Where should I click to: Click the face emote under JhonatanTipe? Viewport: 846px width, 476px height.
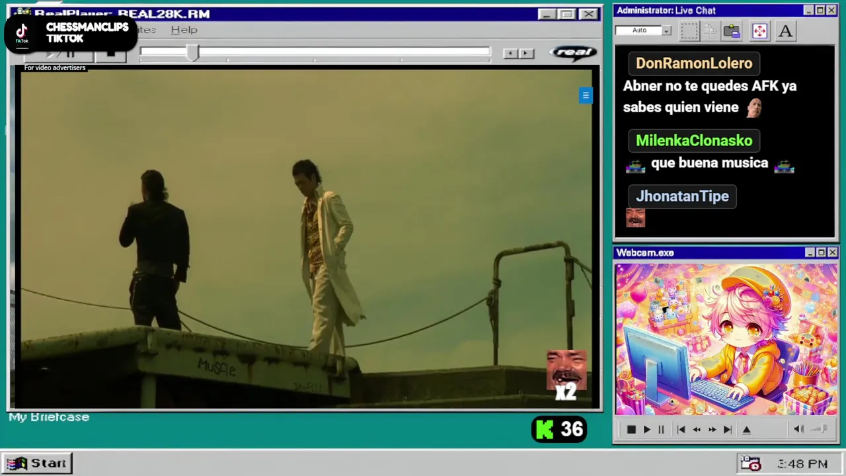635,218
